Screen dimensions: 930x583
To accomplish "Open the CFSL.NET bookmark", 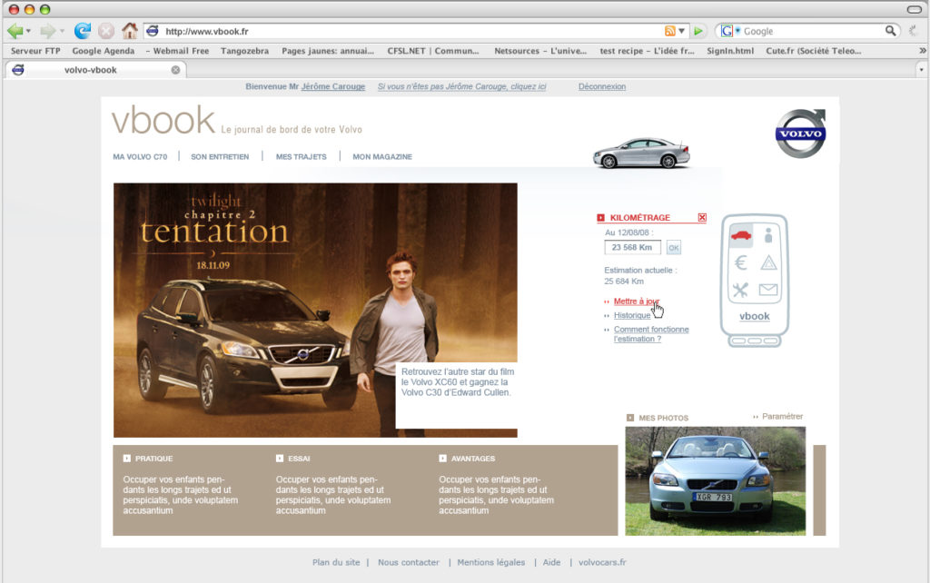I will point(433,51).
